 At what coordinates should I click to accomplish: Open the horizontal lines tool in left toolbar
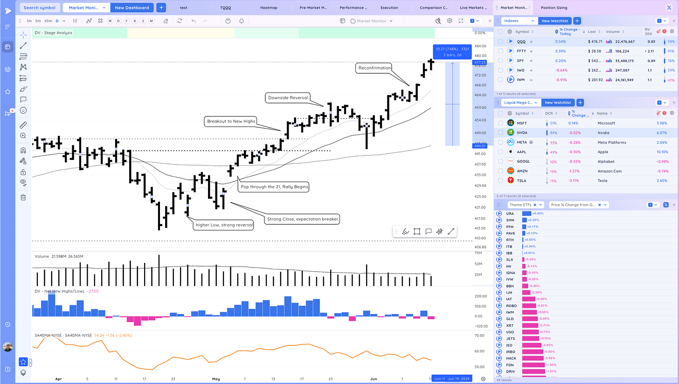[x=23, y=56]
